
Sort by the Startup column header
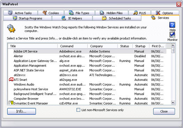point(141,46)
